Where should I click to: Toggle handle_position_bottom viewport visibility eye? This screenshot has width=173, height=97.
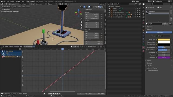(138, 15)
